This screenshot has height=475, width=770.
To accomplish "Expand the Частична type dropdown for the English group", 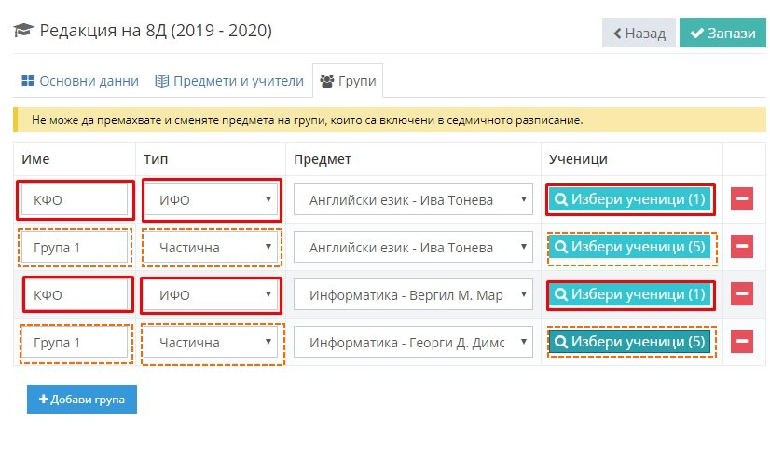I will tap(212, 248).
